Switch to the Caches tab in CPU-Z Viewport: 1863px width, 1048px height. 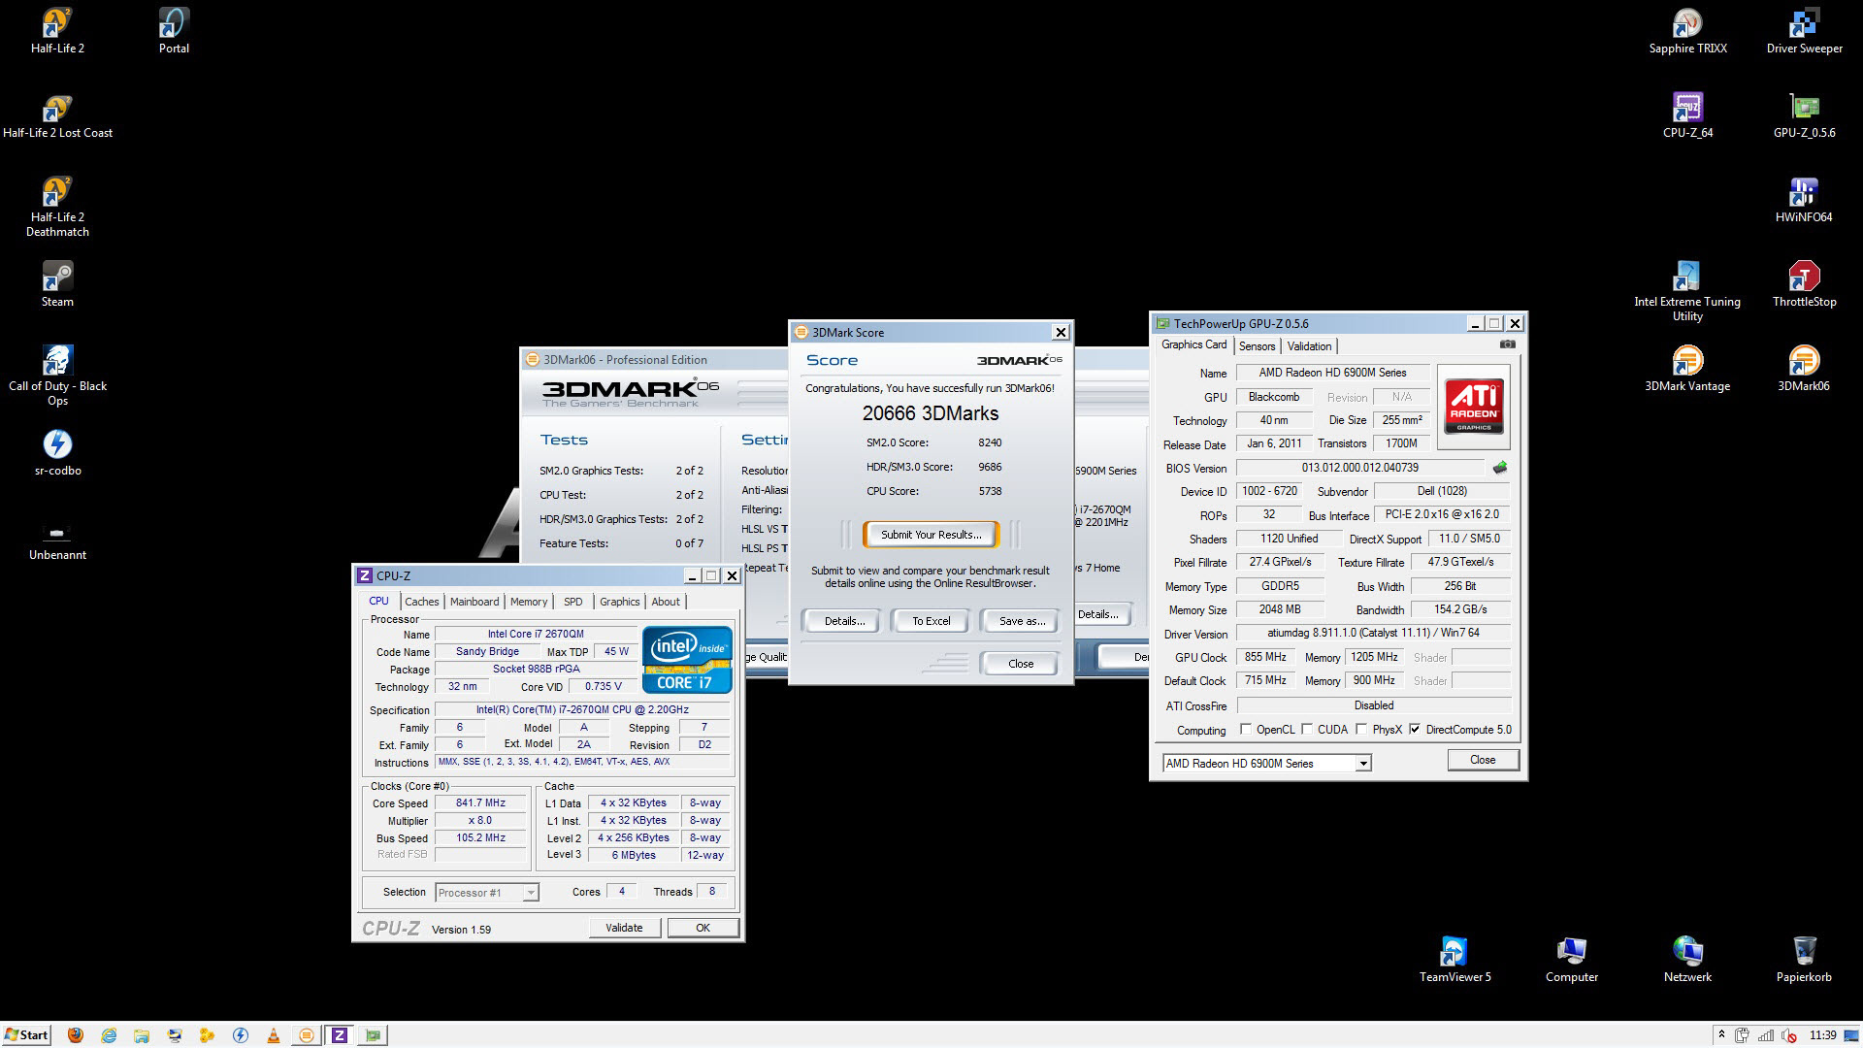422,602
